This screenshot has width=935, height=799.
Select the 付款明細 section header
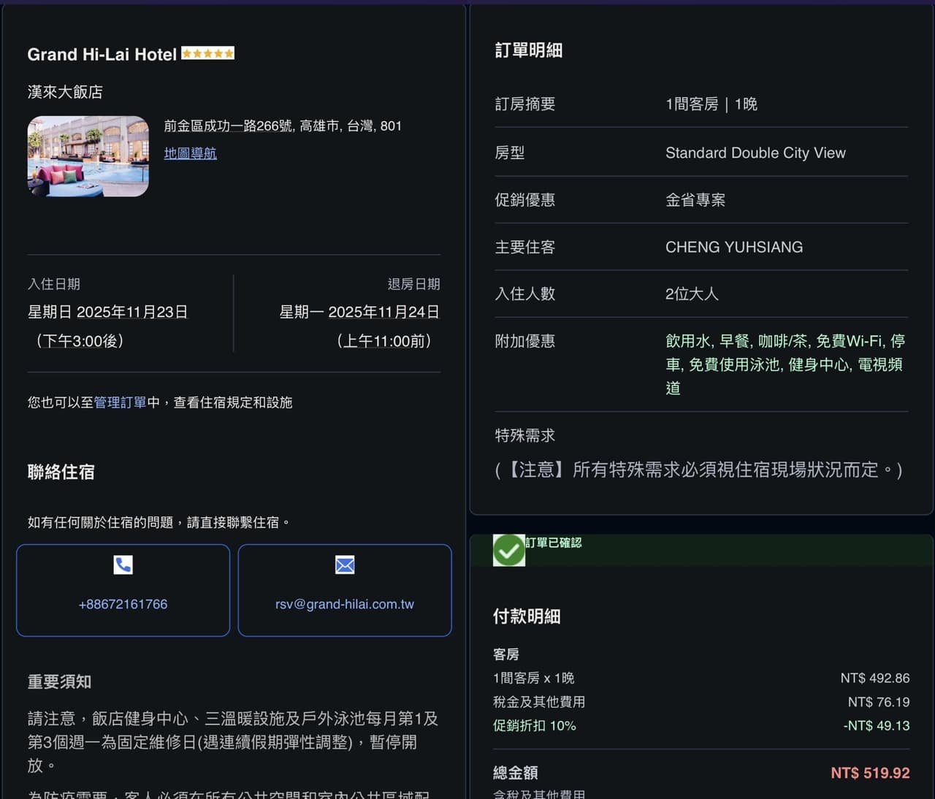point(527,616)
